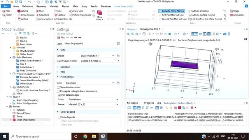Open the Progress tab
Screen dimensions: 249x140
tap(149, 103)
